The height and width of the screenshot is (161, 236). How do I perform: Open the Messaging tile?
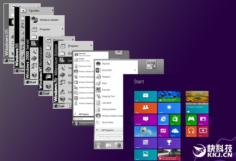pyautogui.click(x=146, y=120)
